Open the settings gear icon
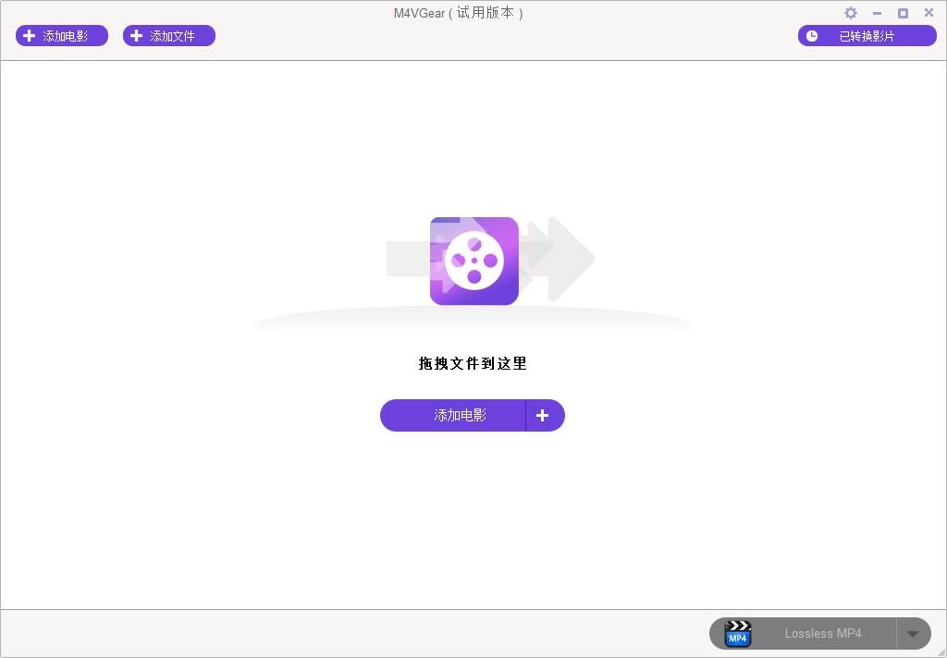 point(850,12)
